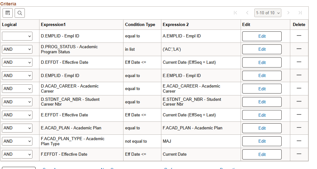Jump to last page arrow

coord(300,13)
